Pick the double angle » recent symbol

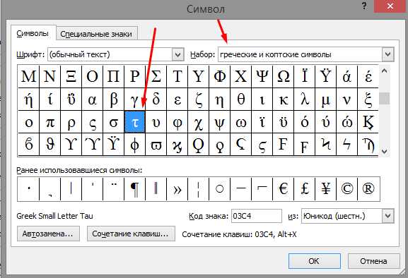177,189
